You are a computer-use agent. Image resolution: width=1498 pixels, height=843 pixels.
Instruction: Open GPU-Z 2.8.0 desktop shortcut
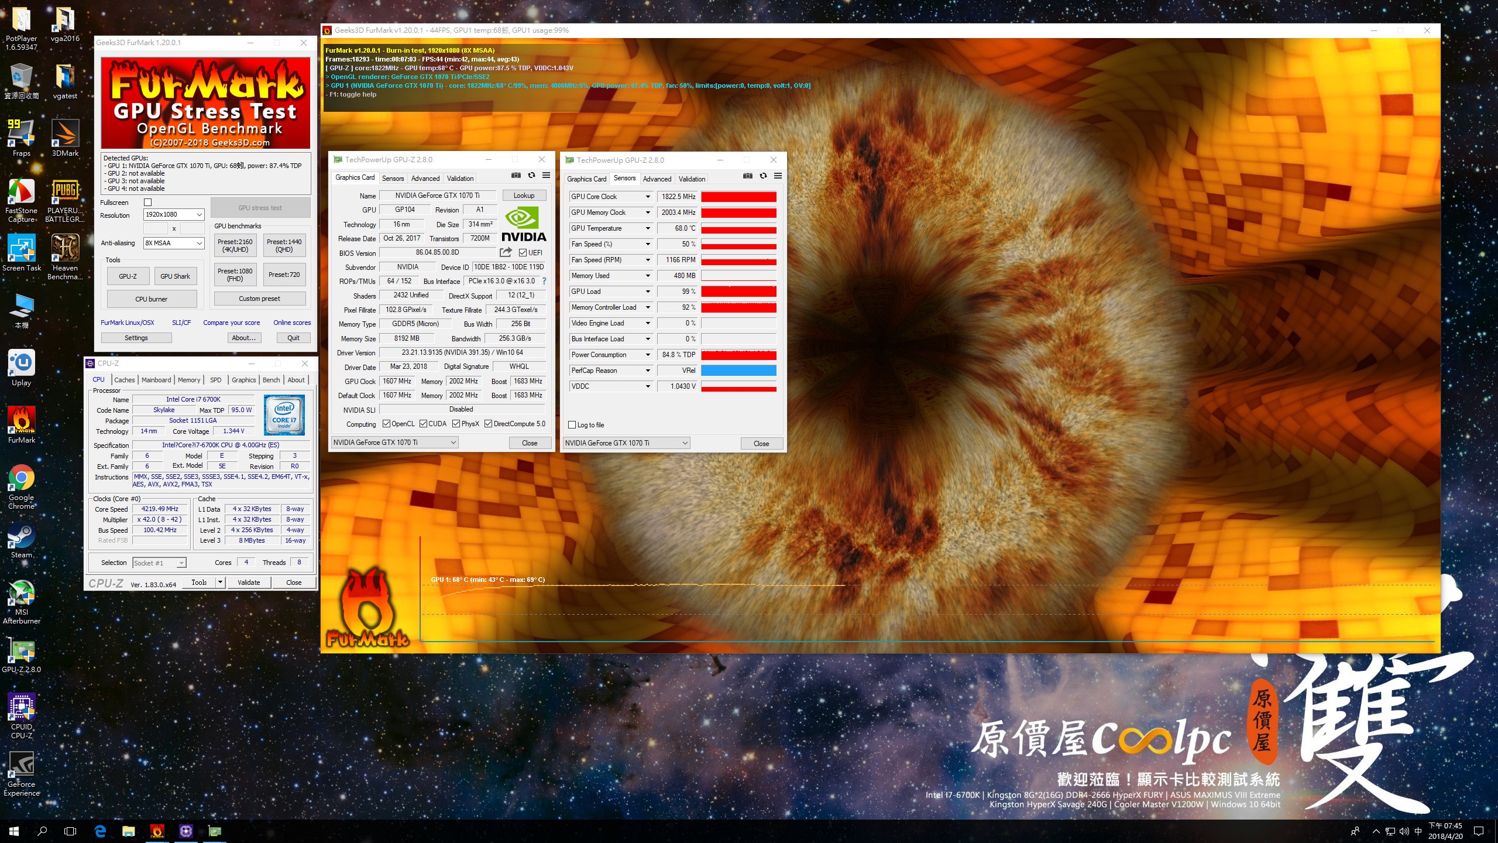pyautogui.click(x=22, y=654)
